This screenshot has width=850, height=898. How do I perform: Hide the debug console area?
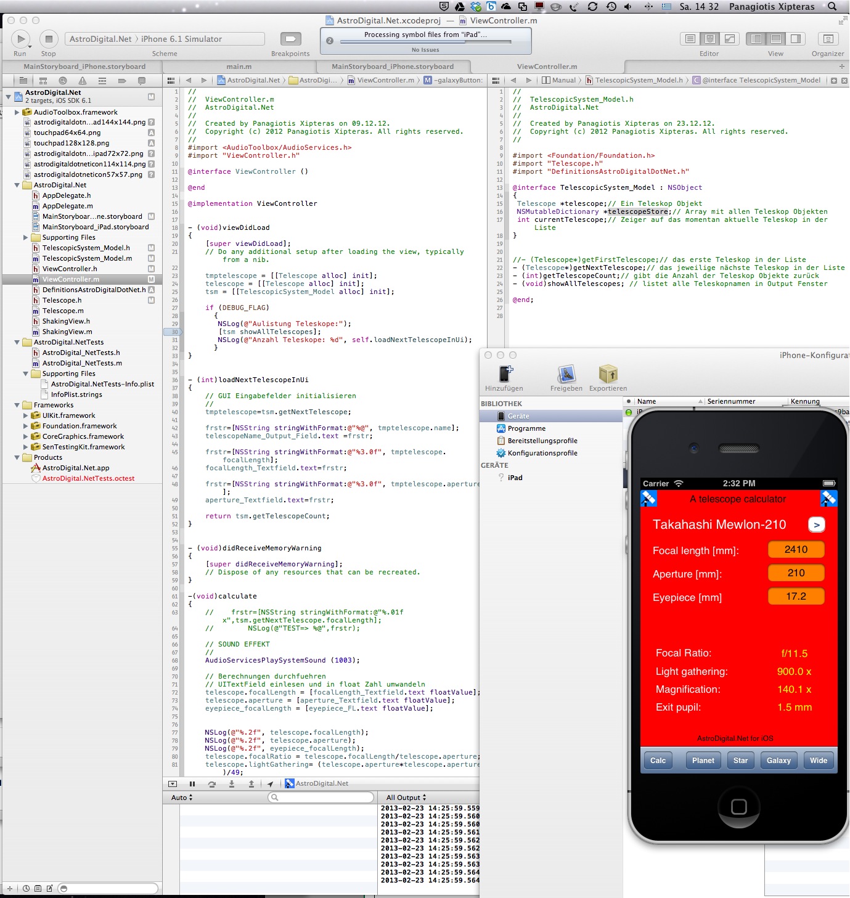(173, 784)
